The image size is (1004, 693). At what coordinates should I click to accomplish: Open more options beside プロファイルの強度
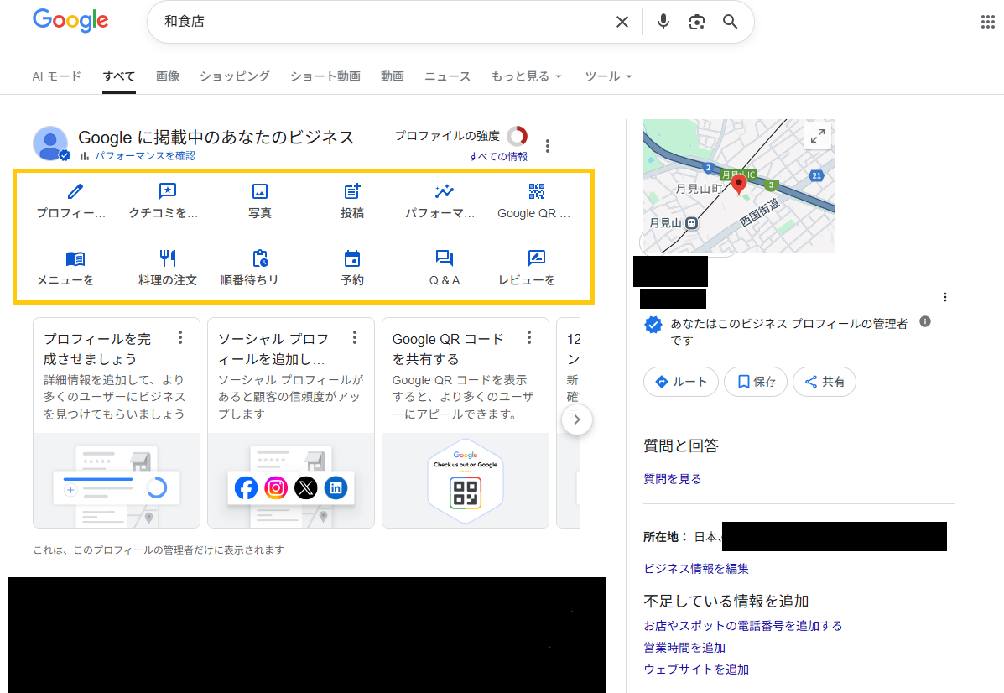pyautogui.click(x=548, y=146)
